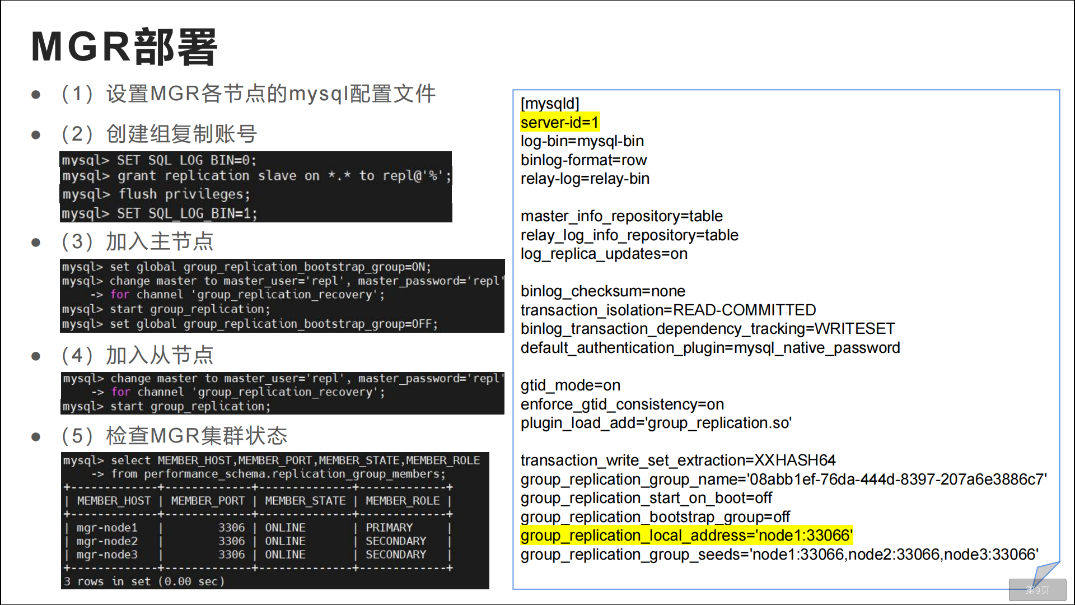Click the highlighted group_replication_local_address line
The width and height of the screenshot is (1075, 605).
coord(686,536)
